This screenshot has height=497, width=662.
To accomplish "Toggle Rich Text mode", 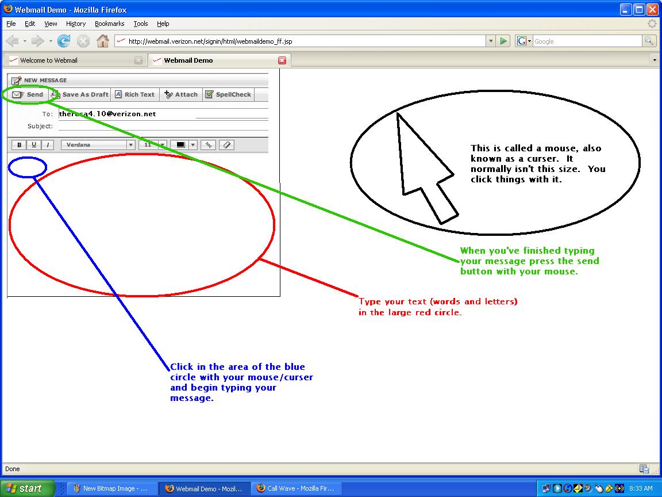I will tap(135, 95).
